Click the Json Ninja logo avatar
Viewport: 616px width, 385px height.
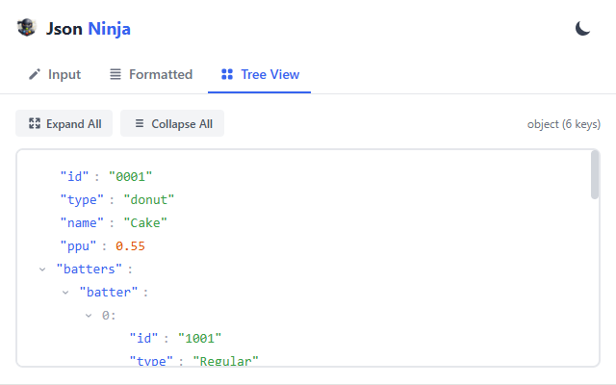[26, 28]
